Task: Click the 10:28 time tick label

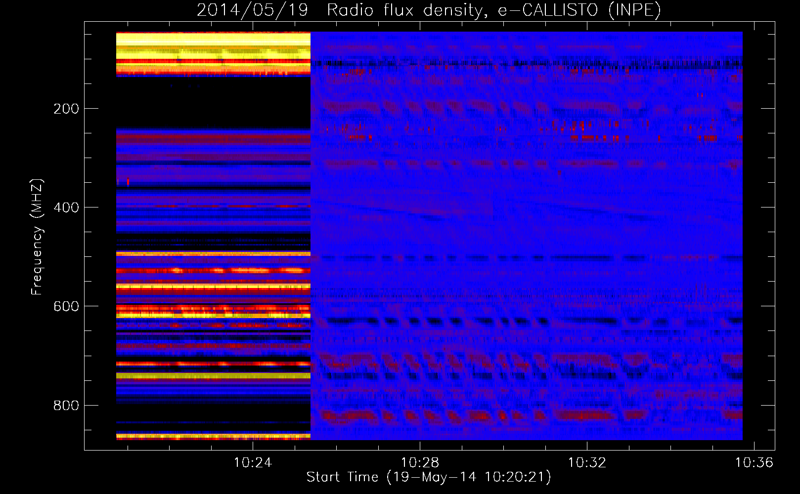Action: 420,463
